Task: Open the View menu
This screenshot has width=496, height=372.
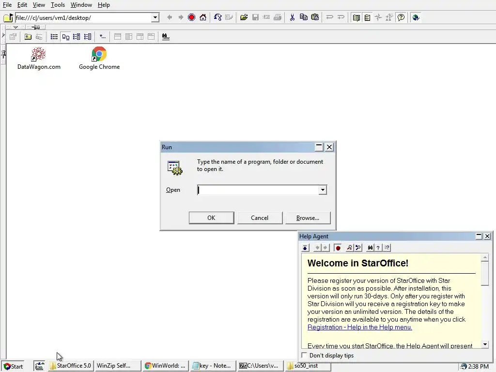Action: click(x=39, y=5)
